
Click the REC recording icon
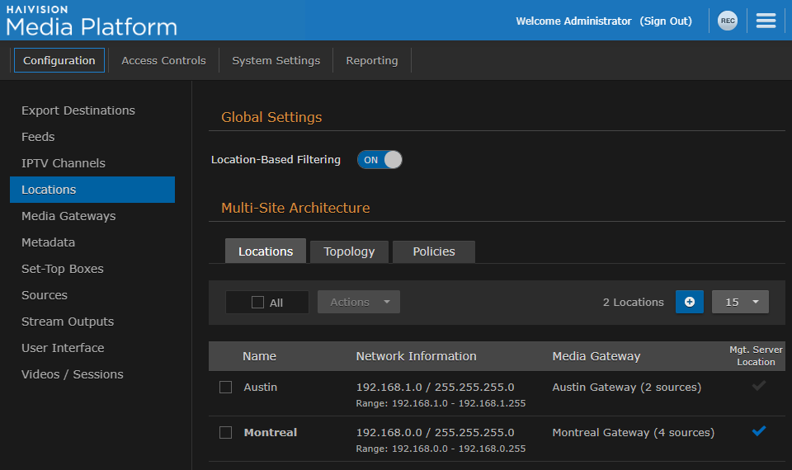tap(727, 21)
